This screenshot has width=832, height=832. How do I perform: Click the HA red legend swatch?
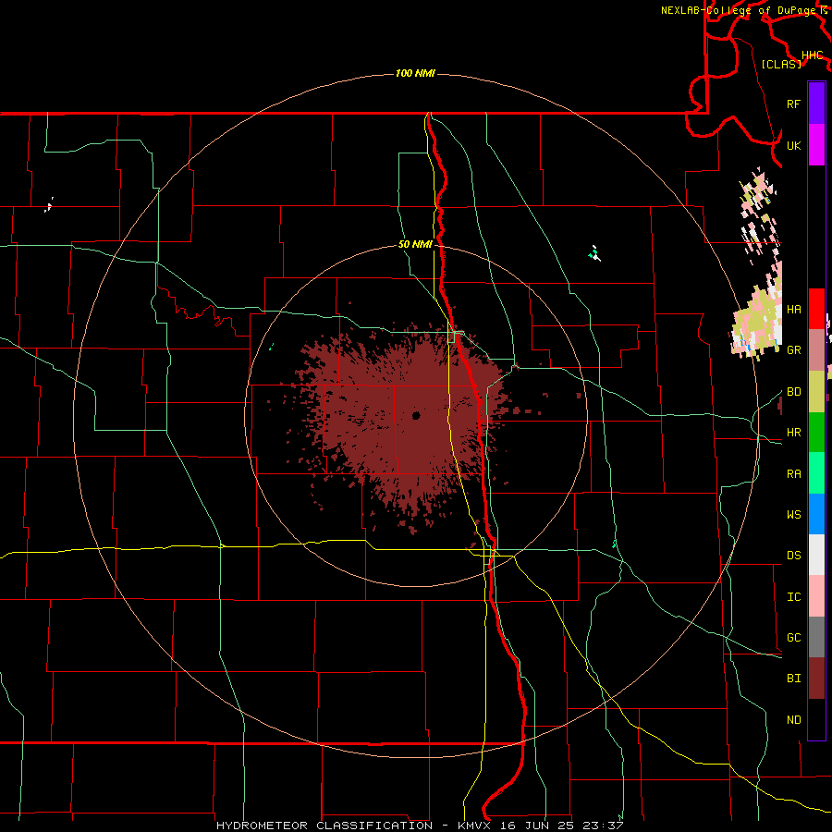816,309
